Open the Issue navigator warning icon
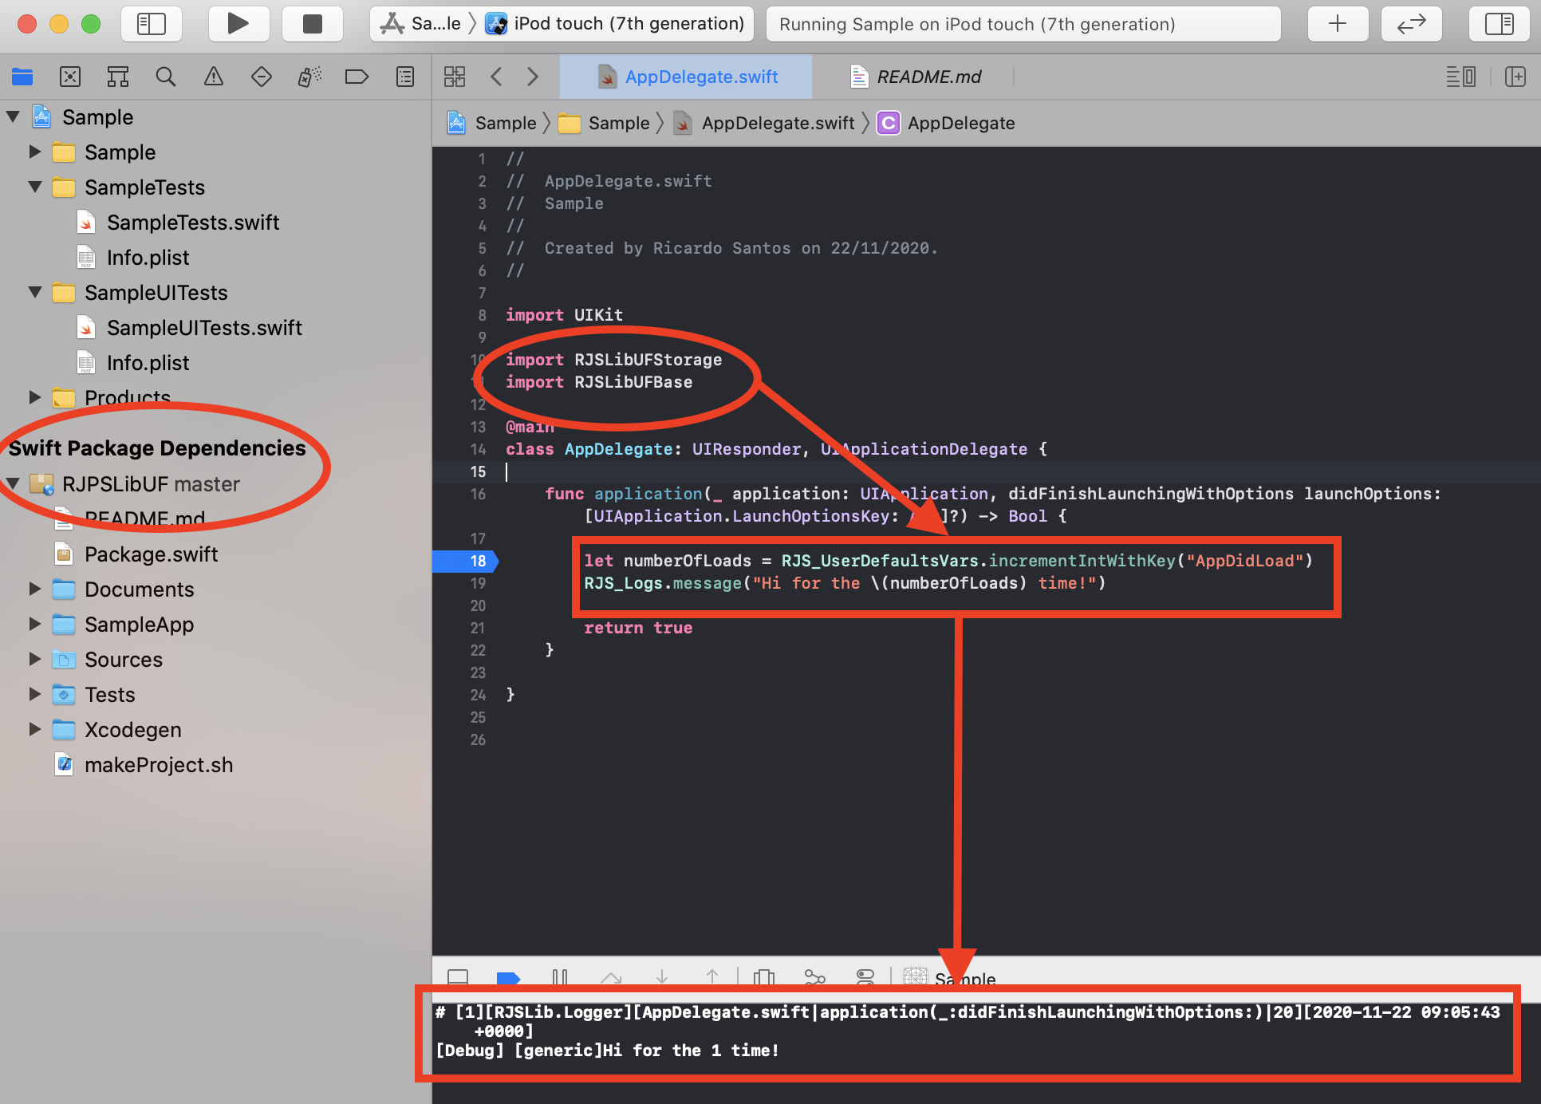 214,77
